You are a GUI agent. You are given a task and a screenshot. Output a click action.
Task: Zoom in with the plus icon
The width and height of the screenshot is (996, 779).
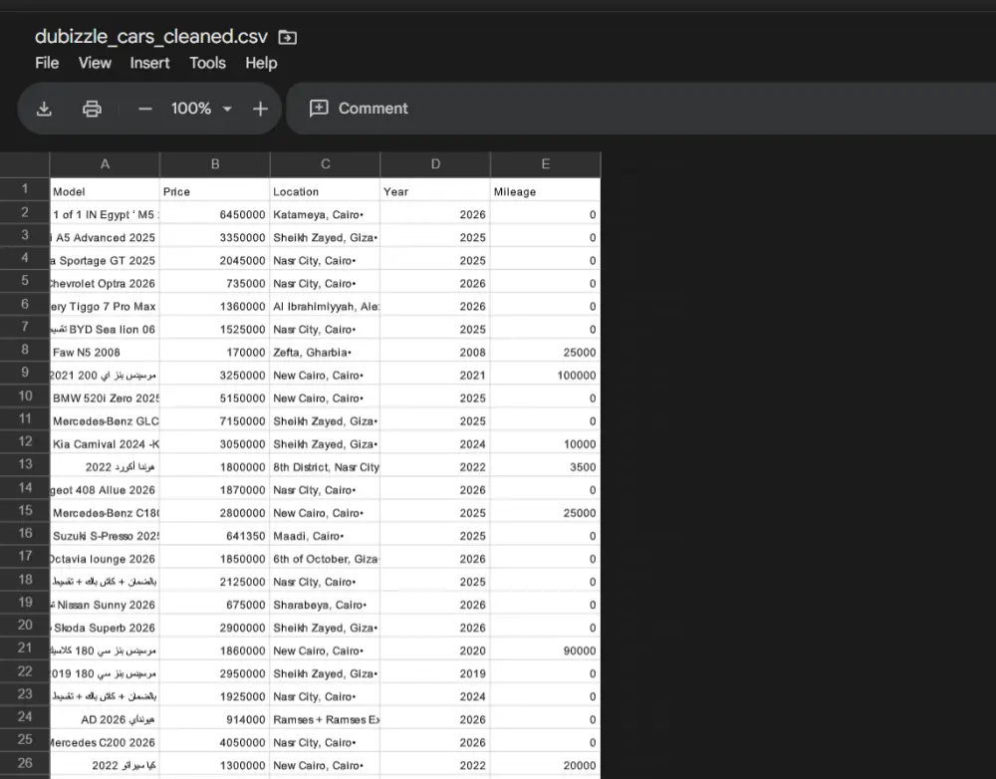[260, 108]
